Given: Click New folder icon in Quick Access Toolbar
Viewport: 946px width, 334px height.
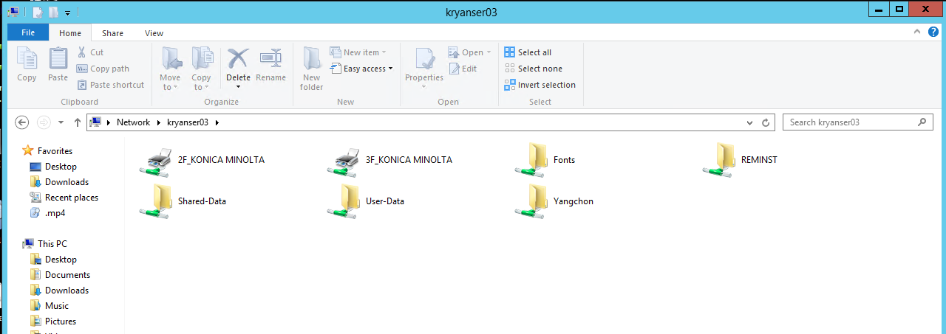Looking at the screenshot, I should coord(53,13).
